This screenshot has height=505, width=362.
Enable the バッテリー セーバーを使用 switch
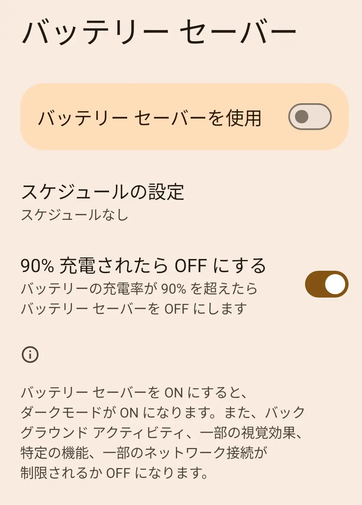pyautogui.click(x=310, y=117)
